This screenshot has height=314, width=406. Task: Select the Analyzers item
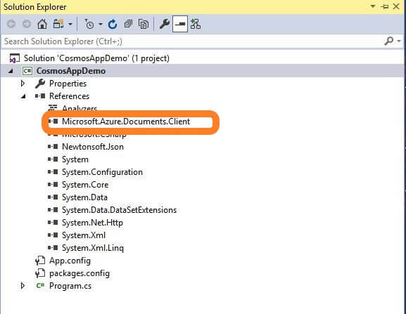tap(80, 108)
